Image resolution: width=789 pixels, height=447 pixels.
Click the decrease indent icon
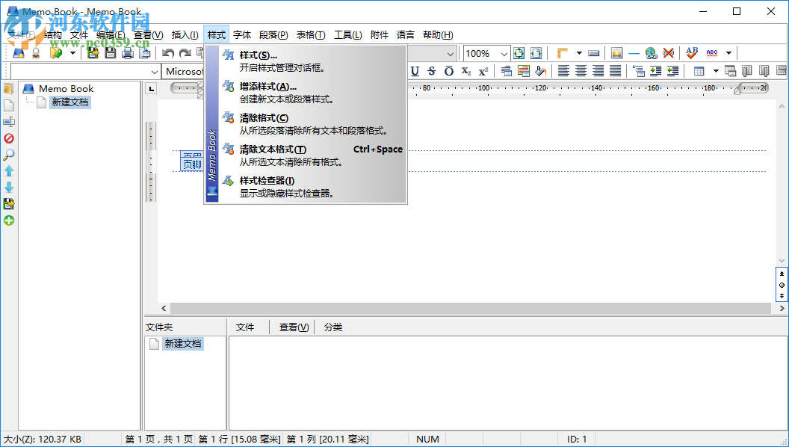[672, 71]
